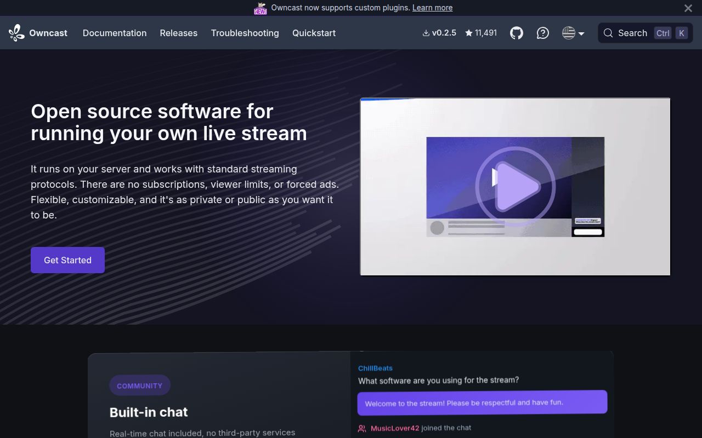
Task: Click the Owncast brand name
Action: pyautogui.click(x=48, y=33)
